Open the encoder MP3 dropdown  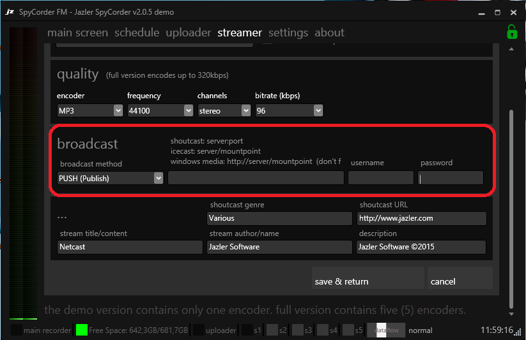[x=118, y=110]
